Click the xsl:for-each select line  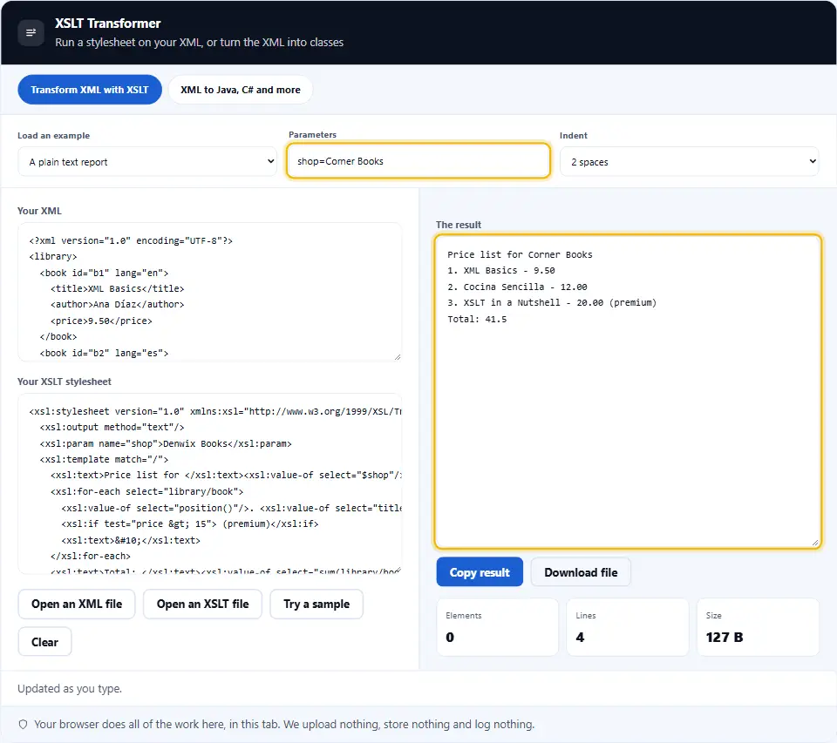point(146,491)
